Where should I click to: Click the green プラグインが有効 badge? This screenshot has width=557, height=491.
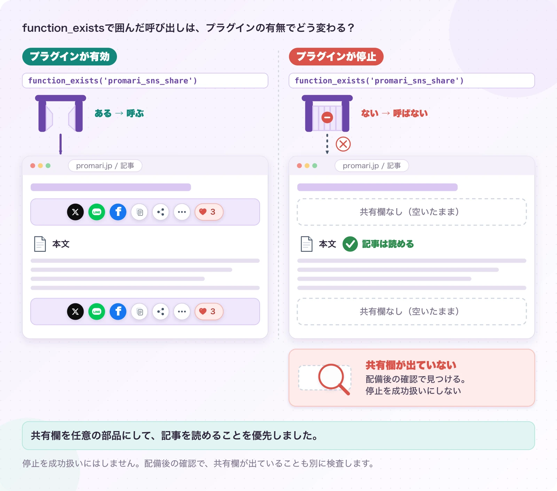coord(70,56)
